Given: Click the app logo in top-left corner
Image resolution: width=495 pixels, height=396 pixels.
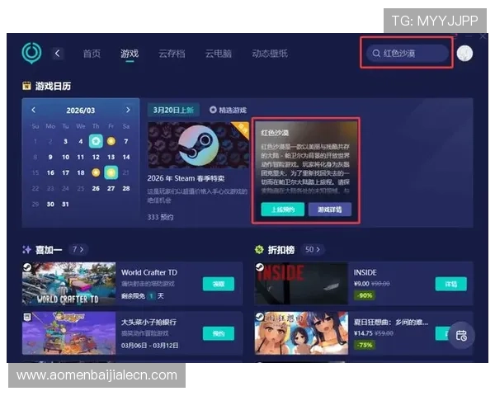Looking at the screenshot, I should click(31, 54).
